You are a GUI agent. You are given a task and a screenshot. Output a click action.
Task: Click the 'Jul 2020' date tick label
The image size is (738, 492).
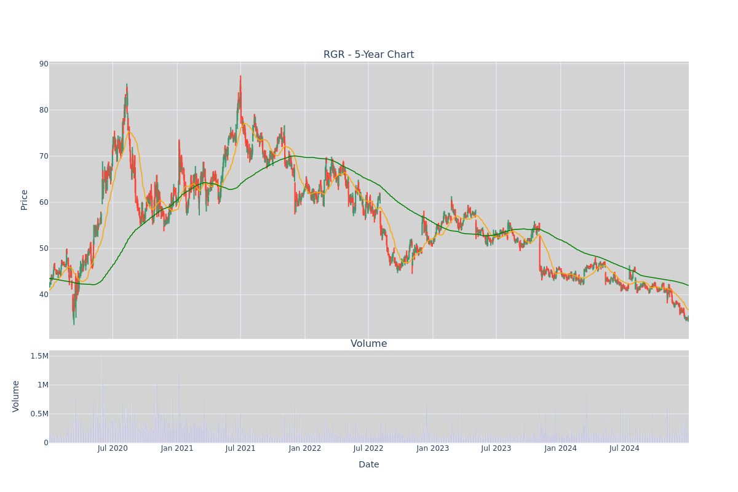click(x=113, y=448)
